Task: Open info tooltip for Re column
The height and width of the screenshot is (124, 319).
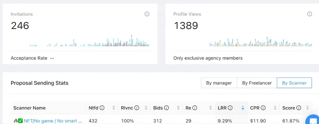Action: pos(194,108)
